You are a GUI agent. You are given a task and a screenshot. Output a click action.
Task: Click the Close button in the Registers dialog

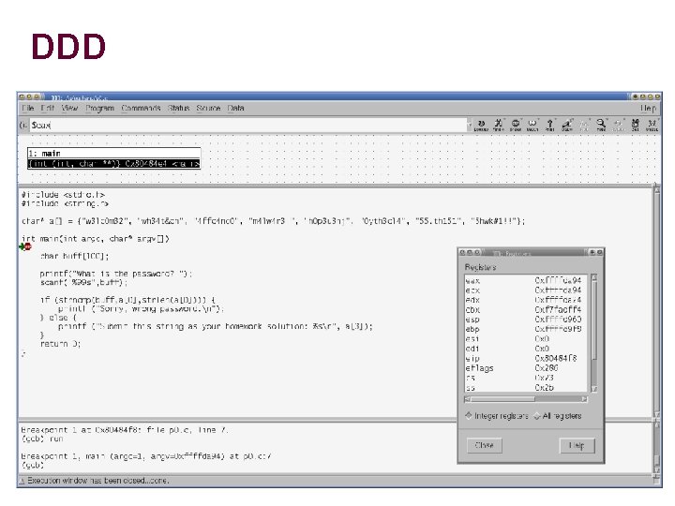tap(485, 445)
